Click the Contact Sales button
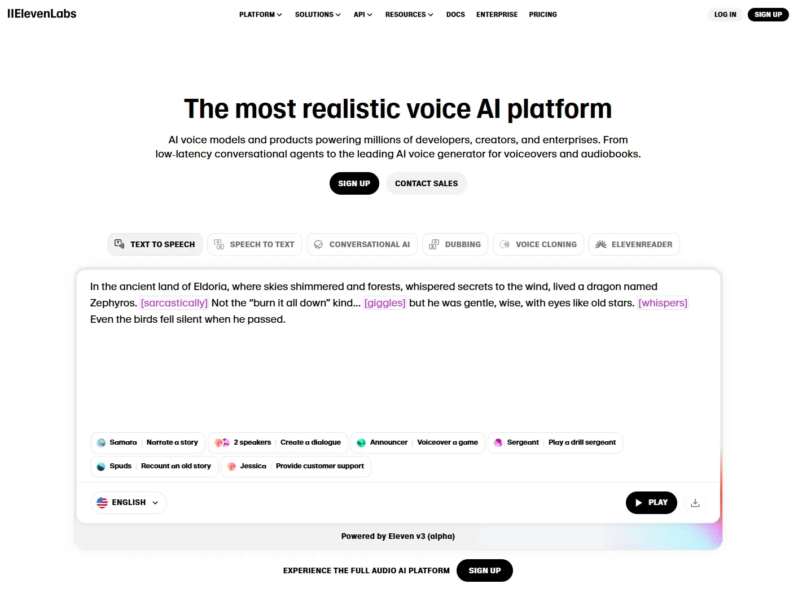This screenshot has height=597, width=798. tap(426, 183)
